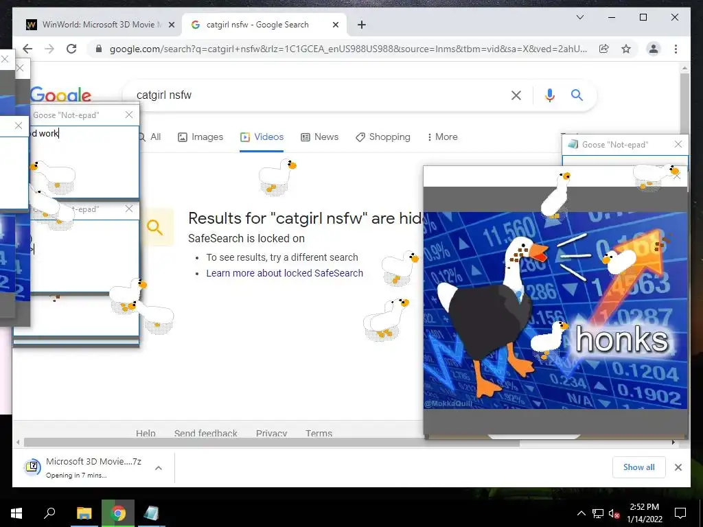The height and width of the screenshot is (527, 703).
Task: Close the WinWorld tab
Action: (x=171, y=25)
